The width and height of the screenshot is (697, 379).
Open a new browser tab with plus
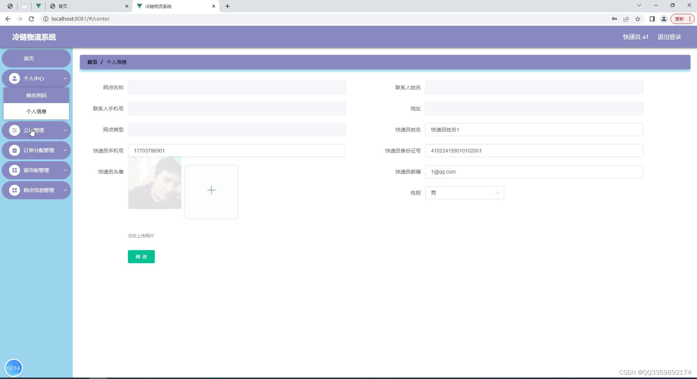[227, 6]
